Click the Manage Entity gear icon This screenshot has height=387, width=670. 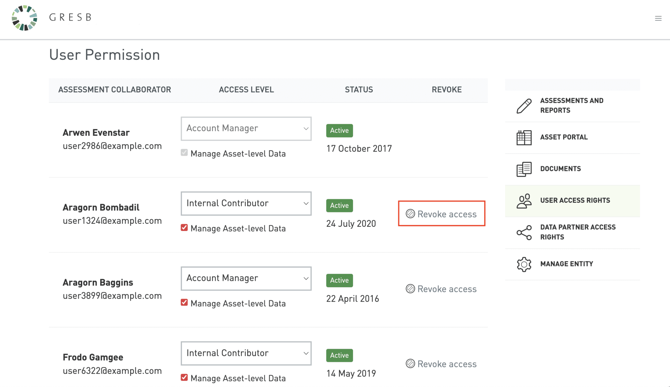tap(524, 264)
